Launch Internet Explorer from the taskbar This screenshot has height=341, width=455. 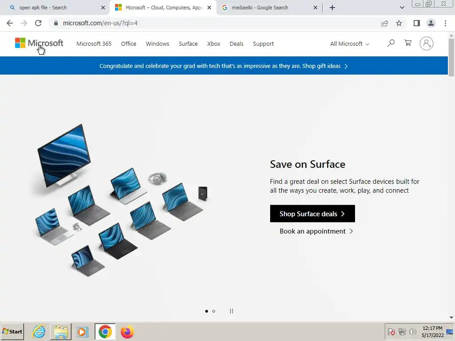click(39, 331)
